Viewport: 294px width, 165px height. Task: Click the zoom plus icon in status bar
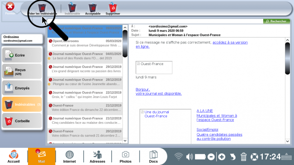222,157
